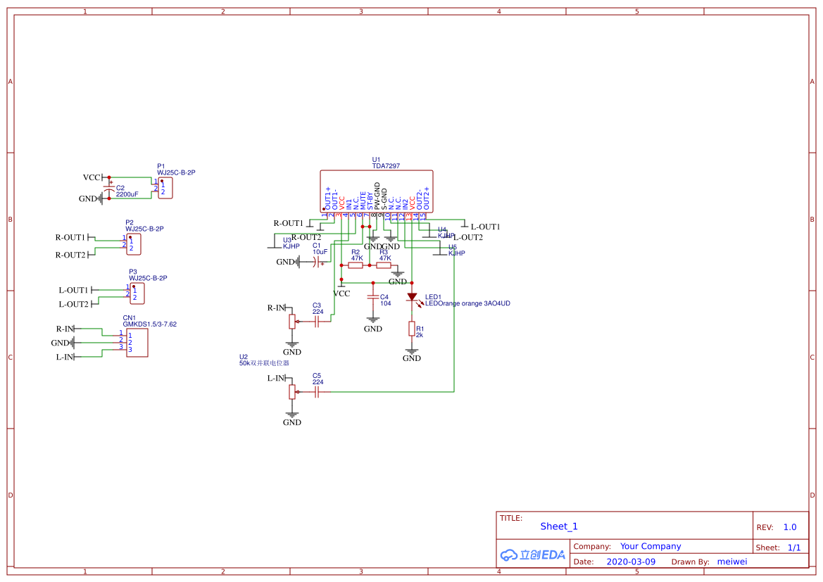Click the L-OUT1 net label beside P3

[73, 290]
